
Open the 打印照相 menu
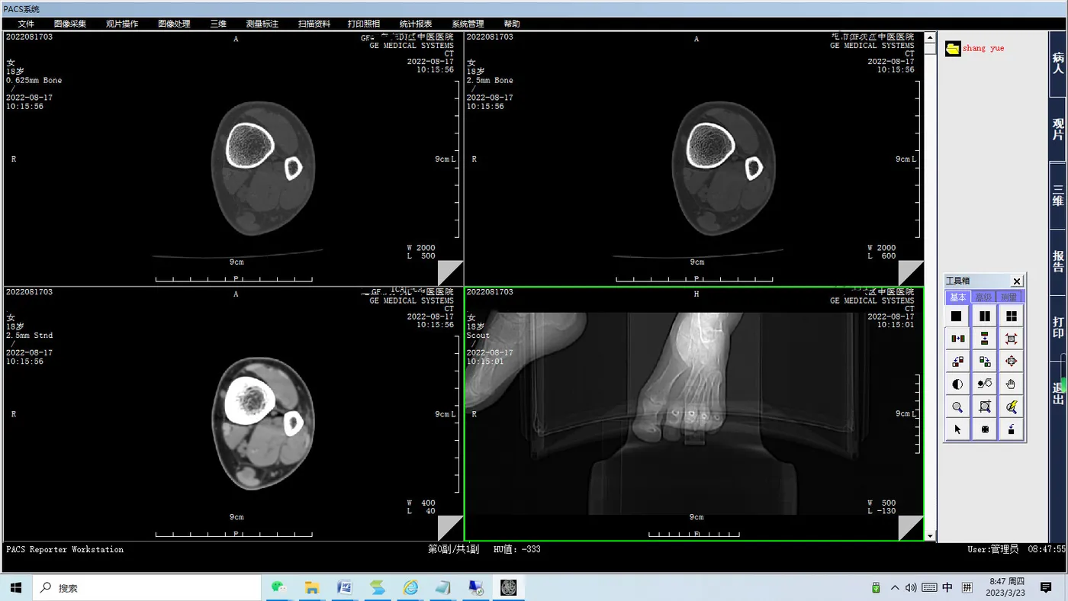364,24
